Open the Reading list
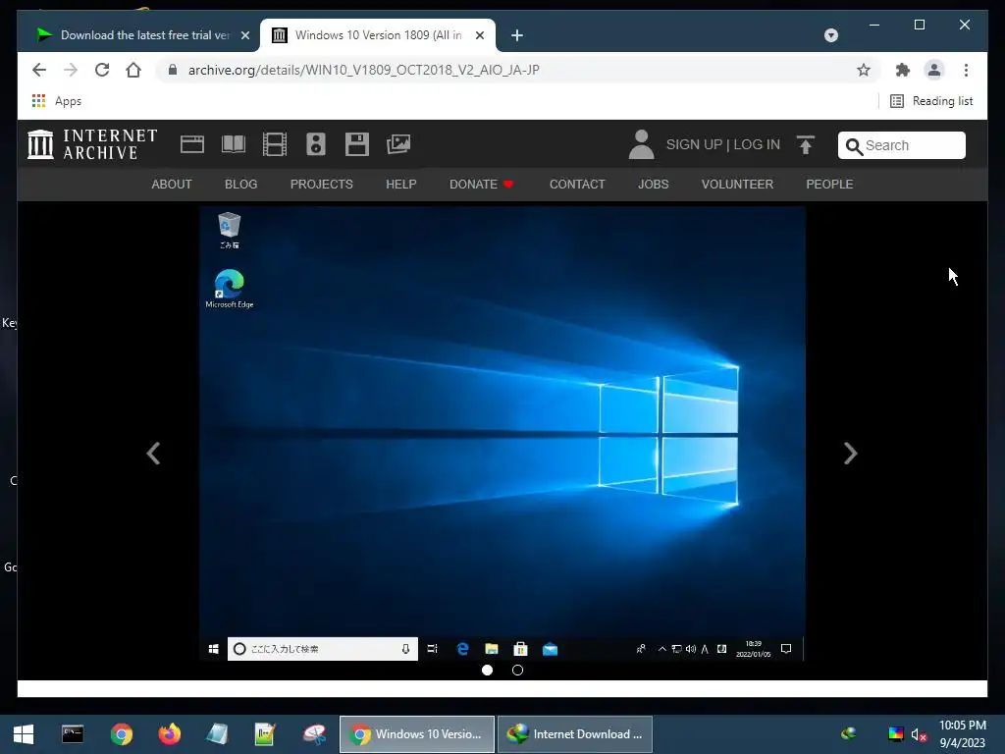The height and width of the screenshot is (754, 1005). coord(931,101)
